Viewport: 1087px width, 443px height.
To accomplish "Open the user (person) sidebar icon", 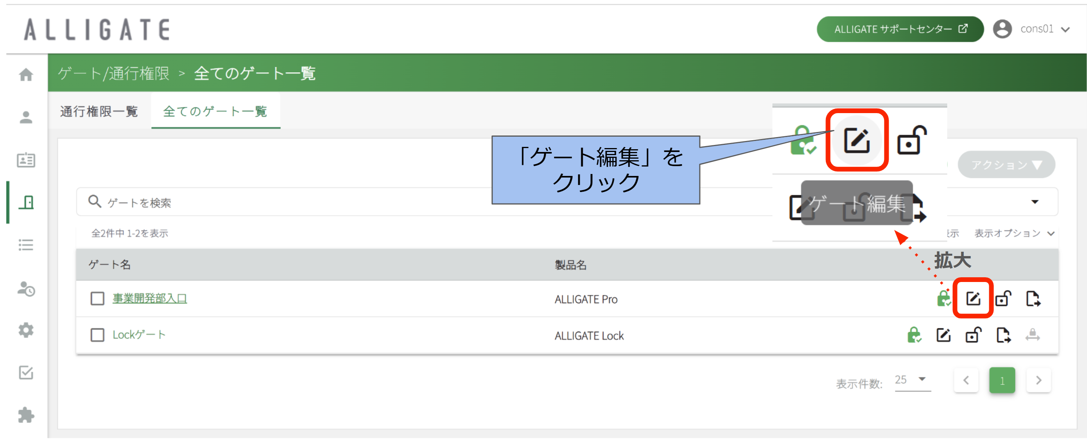I will [26, 117].
